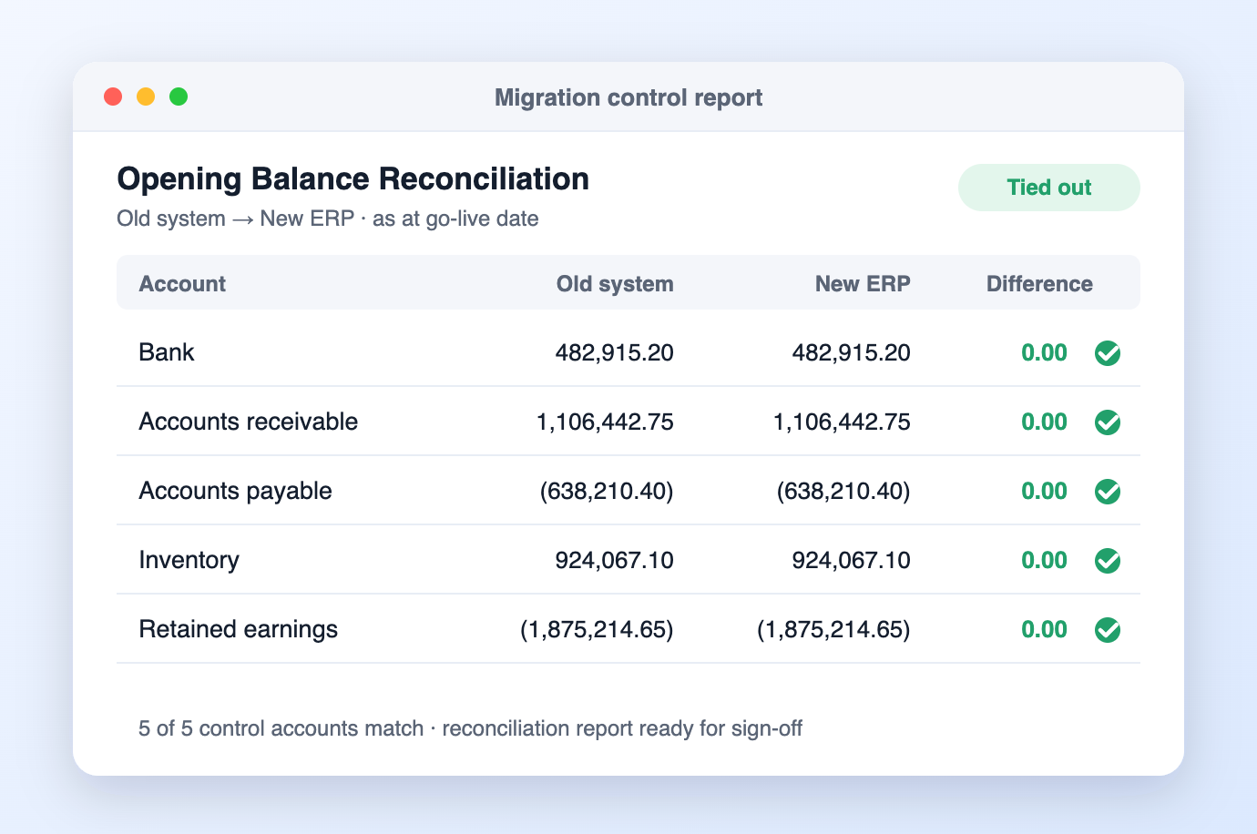Click the Accounts payable row label

click(x=235, y=491)
